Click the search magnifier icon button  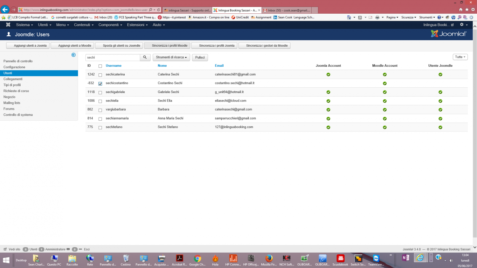[145, 57]
